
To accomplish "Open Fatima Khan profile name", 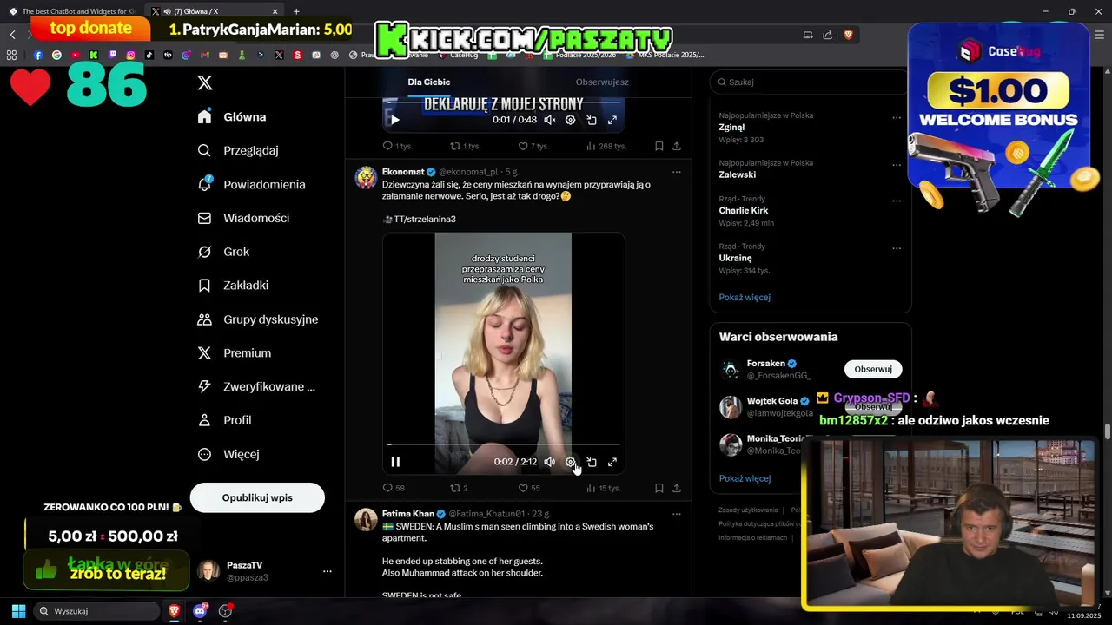I will tap(407, 514).
